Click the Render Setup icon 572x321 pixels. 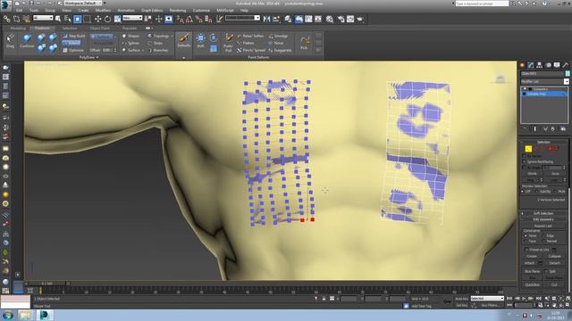point(341,19)
